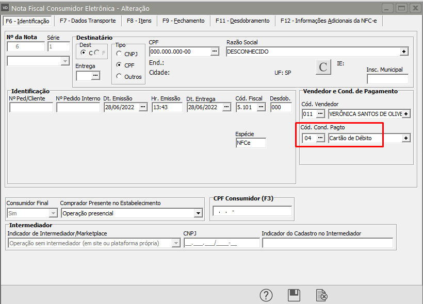Image resolution: width=423 pixels, height=304 pixels.
Task: Click plus button beside Cartão de Débito
Action: 406,138
